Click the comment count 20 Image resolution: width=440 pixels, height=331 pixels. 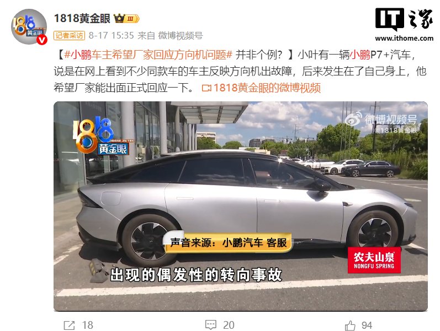click(229, 325)
